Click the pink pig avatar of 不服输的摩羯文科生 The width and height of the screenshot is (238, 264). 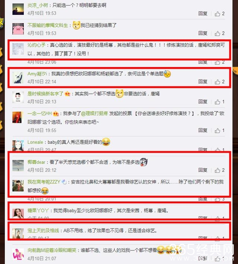18,29
